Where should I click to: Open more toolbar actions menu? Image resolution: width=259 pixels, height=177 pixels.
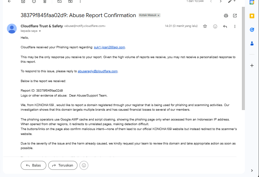(80, 1)
